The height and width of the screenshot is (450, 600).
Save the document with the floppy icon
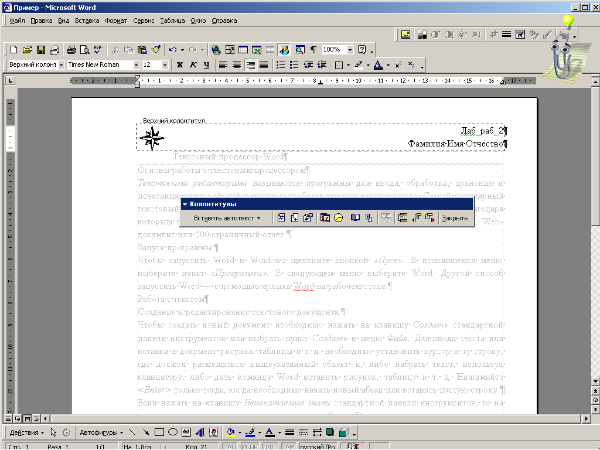pyautogui.click(x=41, y=50)
